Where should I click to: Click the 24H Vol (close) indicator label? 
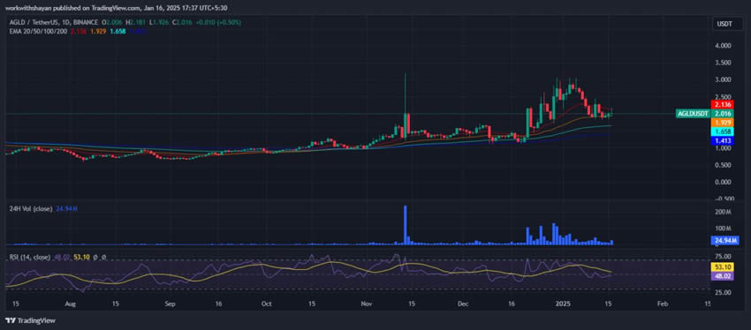tap(32, 208)
